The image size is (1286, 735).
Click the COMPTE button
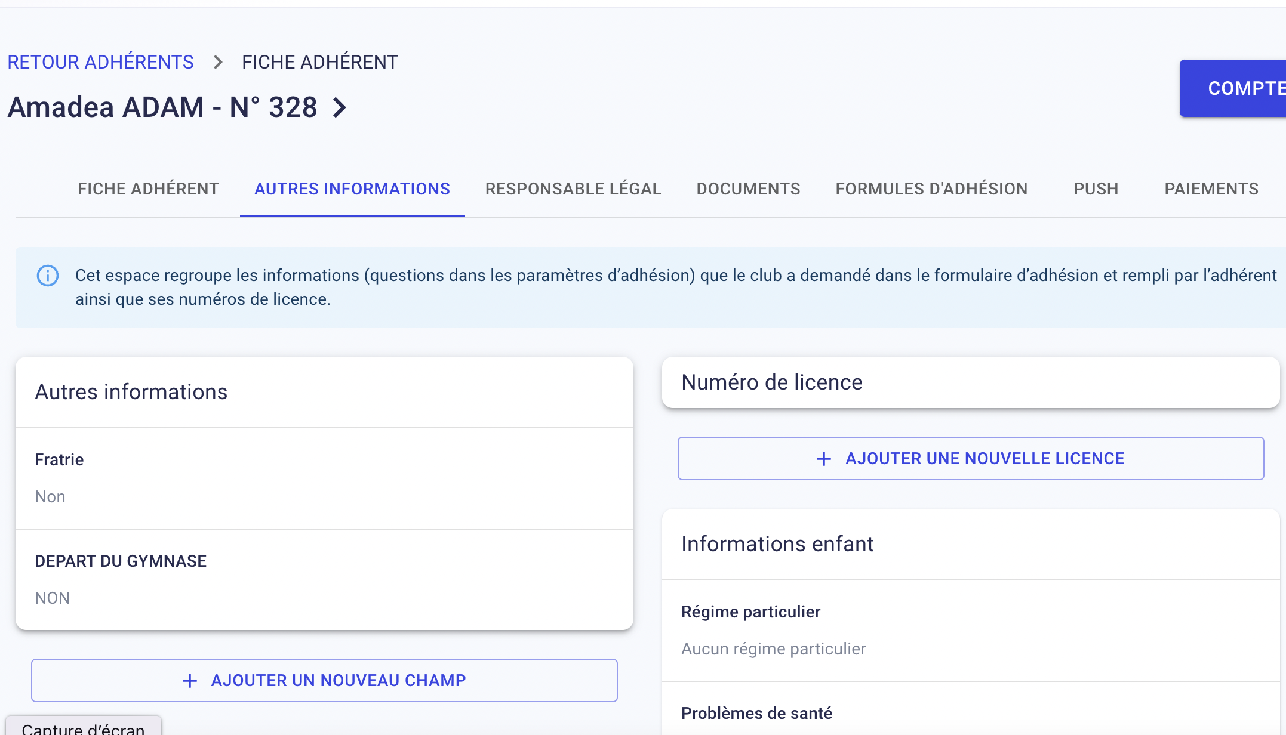pos(1233,88)
